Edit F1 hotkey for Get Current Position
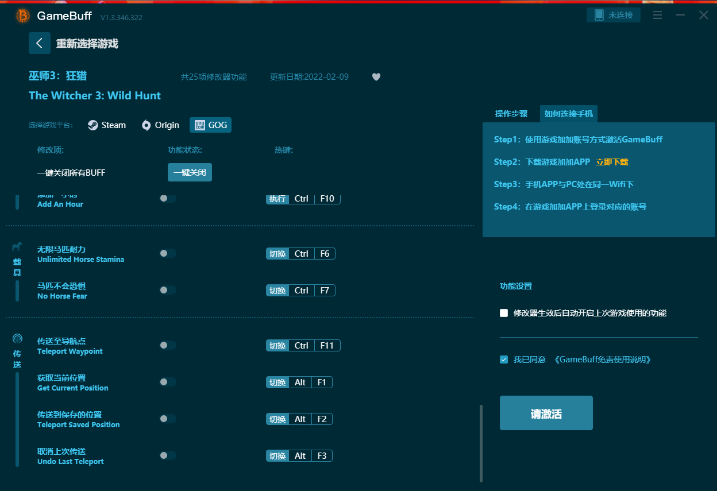Viewport: 717px width, 491px height. 322,382
